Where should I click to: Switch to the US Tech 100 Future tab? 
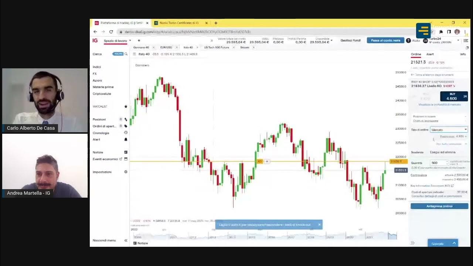[217, 47]
